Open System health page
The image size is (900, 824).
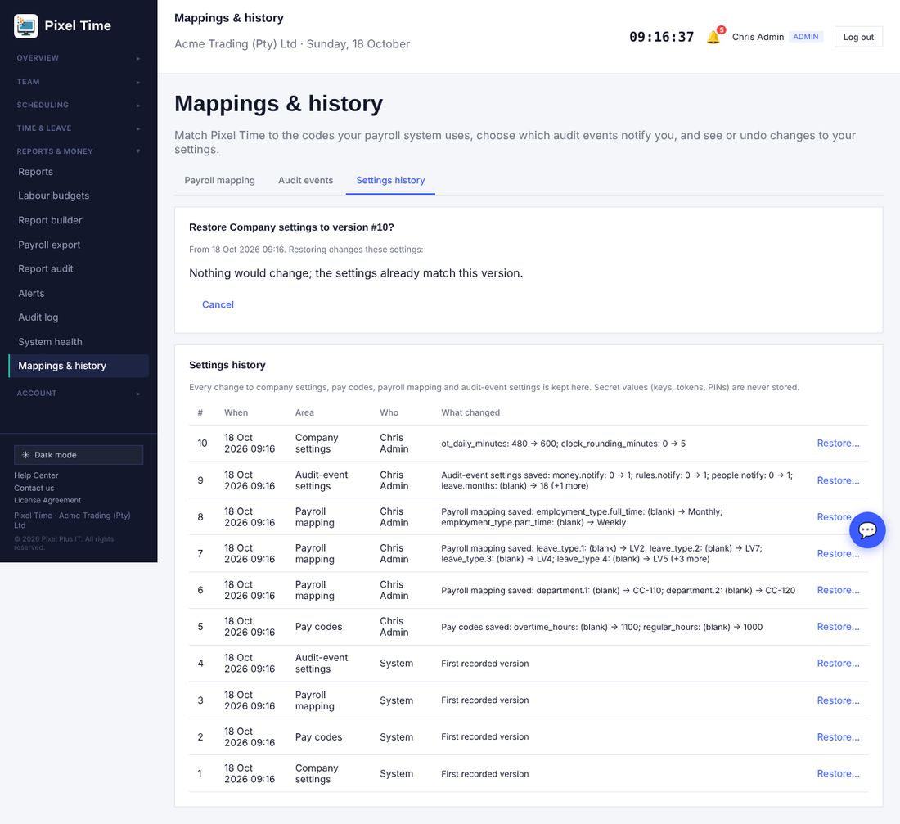pos(79,342)
